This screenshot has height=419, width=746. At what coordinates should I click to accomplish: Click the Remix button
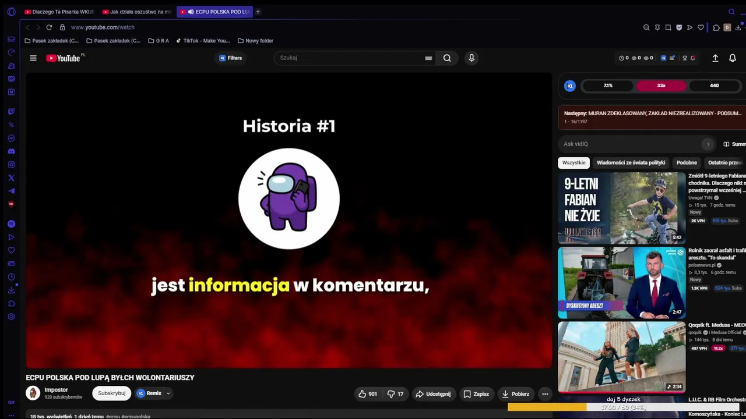tap(150, 393)
